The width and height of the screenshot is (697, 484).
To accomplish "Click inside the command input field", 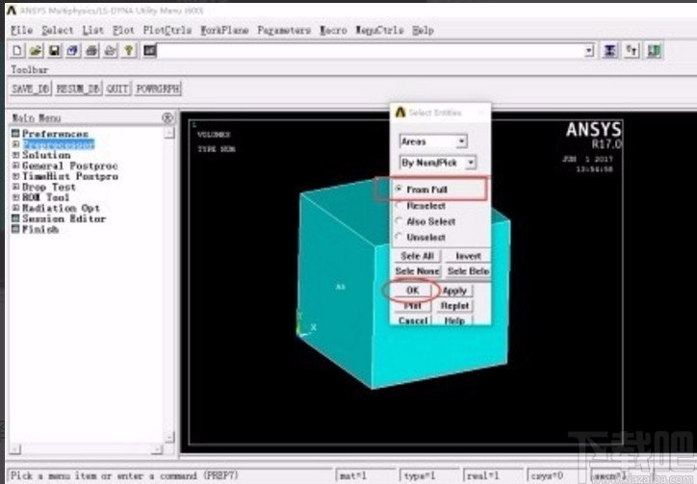I will [x=371, y=51].
